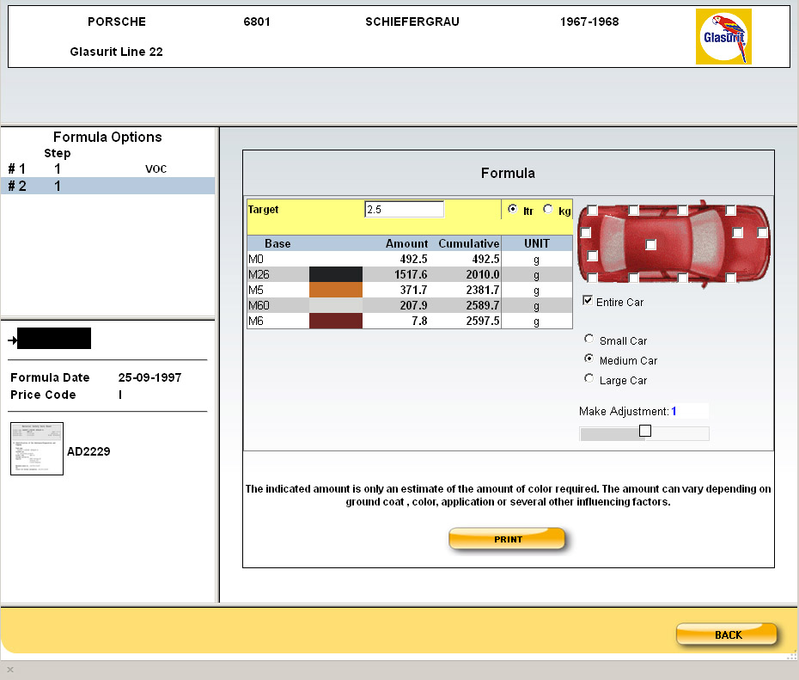Click the Make Adjustment value 1
This screenshot has height=680, width=799.
tap(674, 412)
